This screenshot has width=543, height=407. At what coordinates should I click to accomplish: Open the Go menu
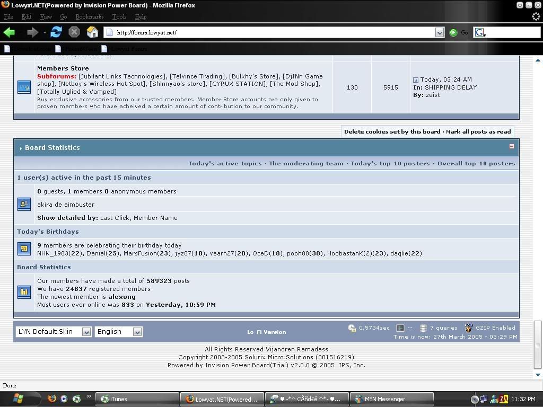pyautogui.click(x=64, y=16)
